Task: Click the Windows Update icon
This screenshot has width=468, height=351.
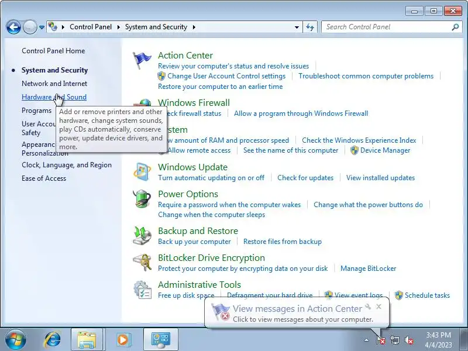Action: tap(142, 172)
